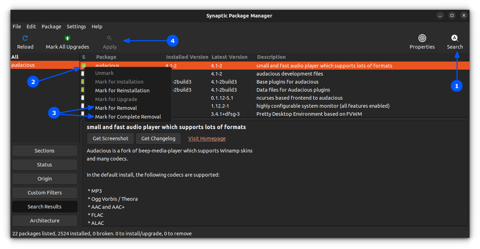Switch to Origin filter view
Screen dimensions: 480x249
[44, 179]
